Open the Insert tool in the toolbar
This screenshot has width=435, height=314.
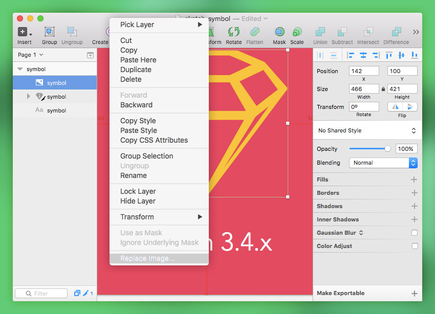click(x=24, y=32)
